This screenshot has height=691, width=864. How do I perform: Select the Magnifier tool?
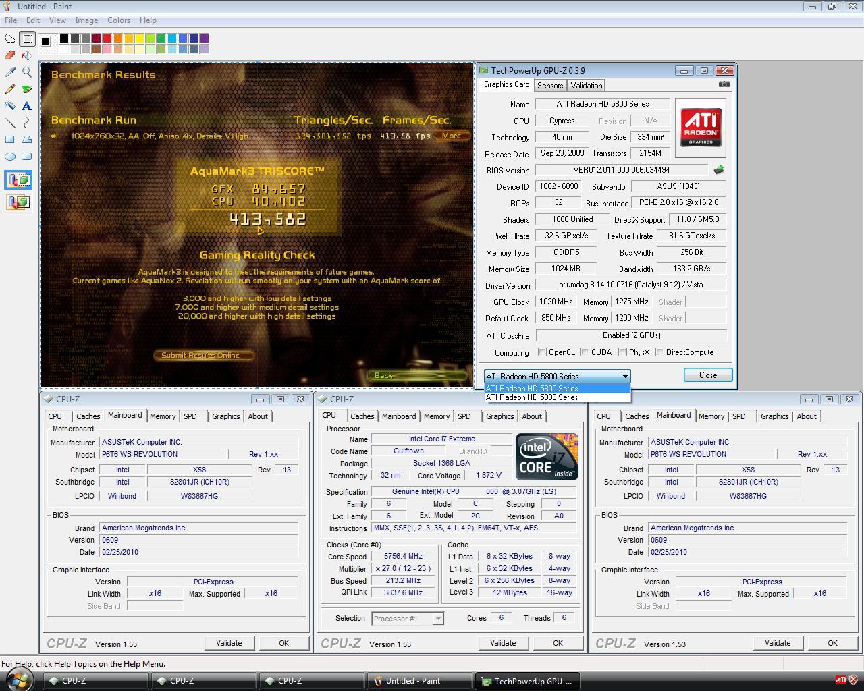(x=27, y=72)
